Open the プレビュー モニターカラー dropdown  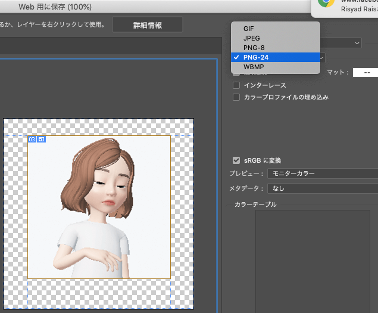pos(321,173)
